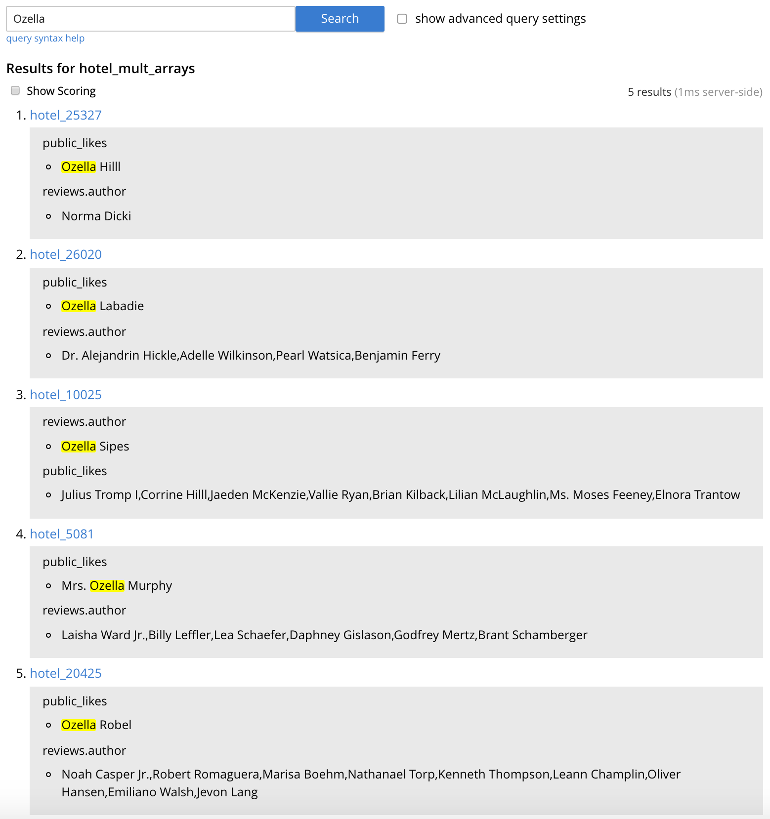Screen dimensions: 770x819
Task: Open the hotel_25327 result link
Action: click(66, 115)
